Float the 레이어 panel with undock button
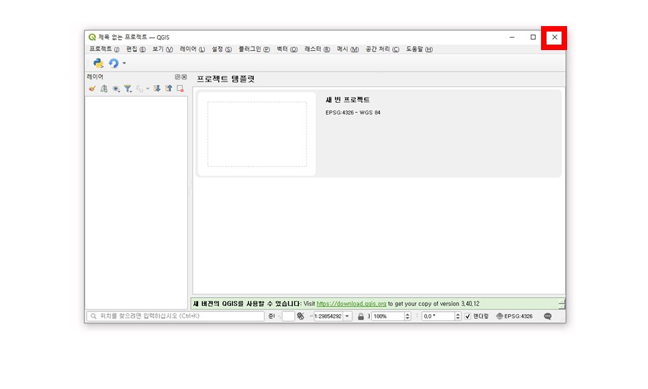The width and height of the screenshot is (648, 389). (178, 77)
